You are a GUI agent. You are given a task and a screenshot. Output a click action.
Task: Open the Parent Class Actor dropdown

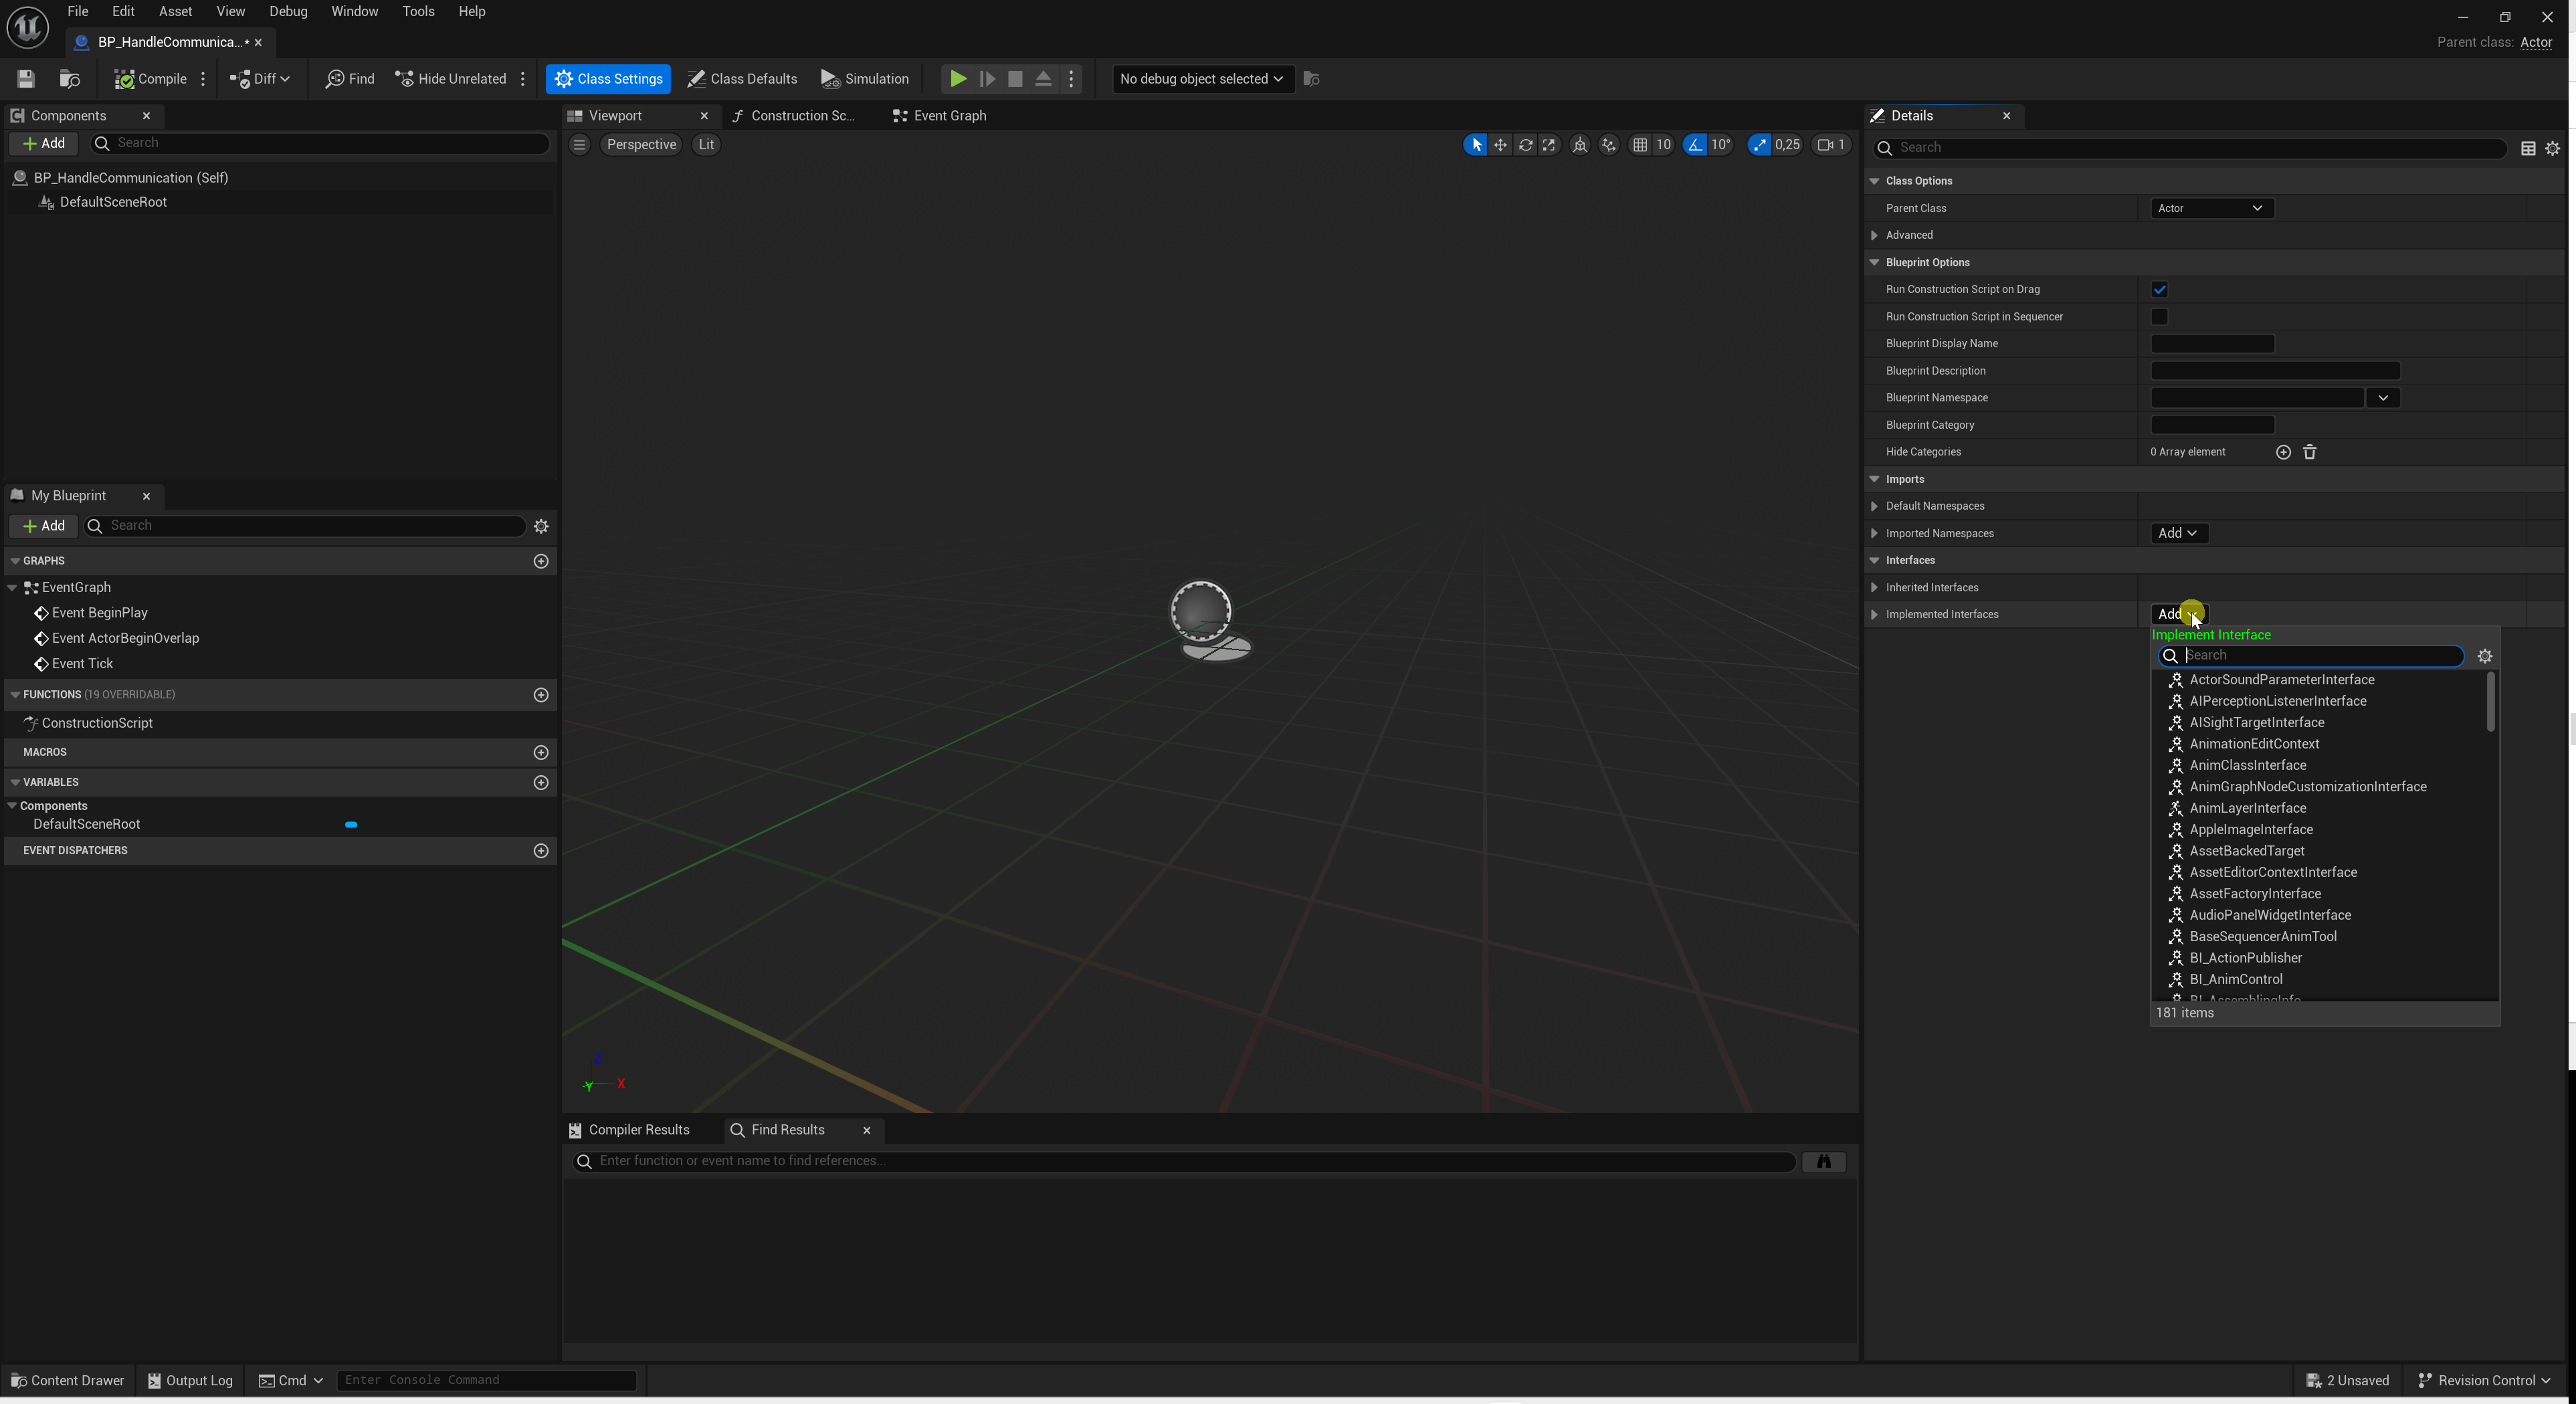(2211, 208)
